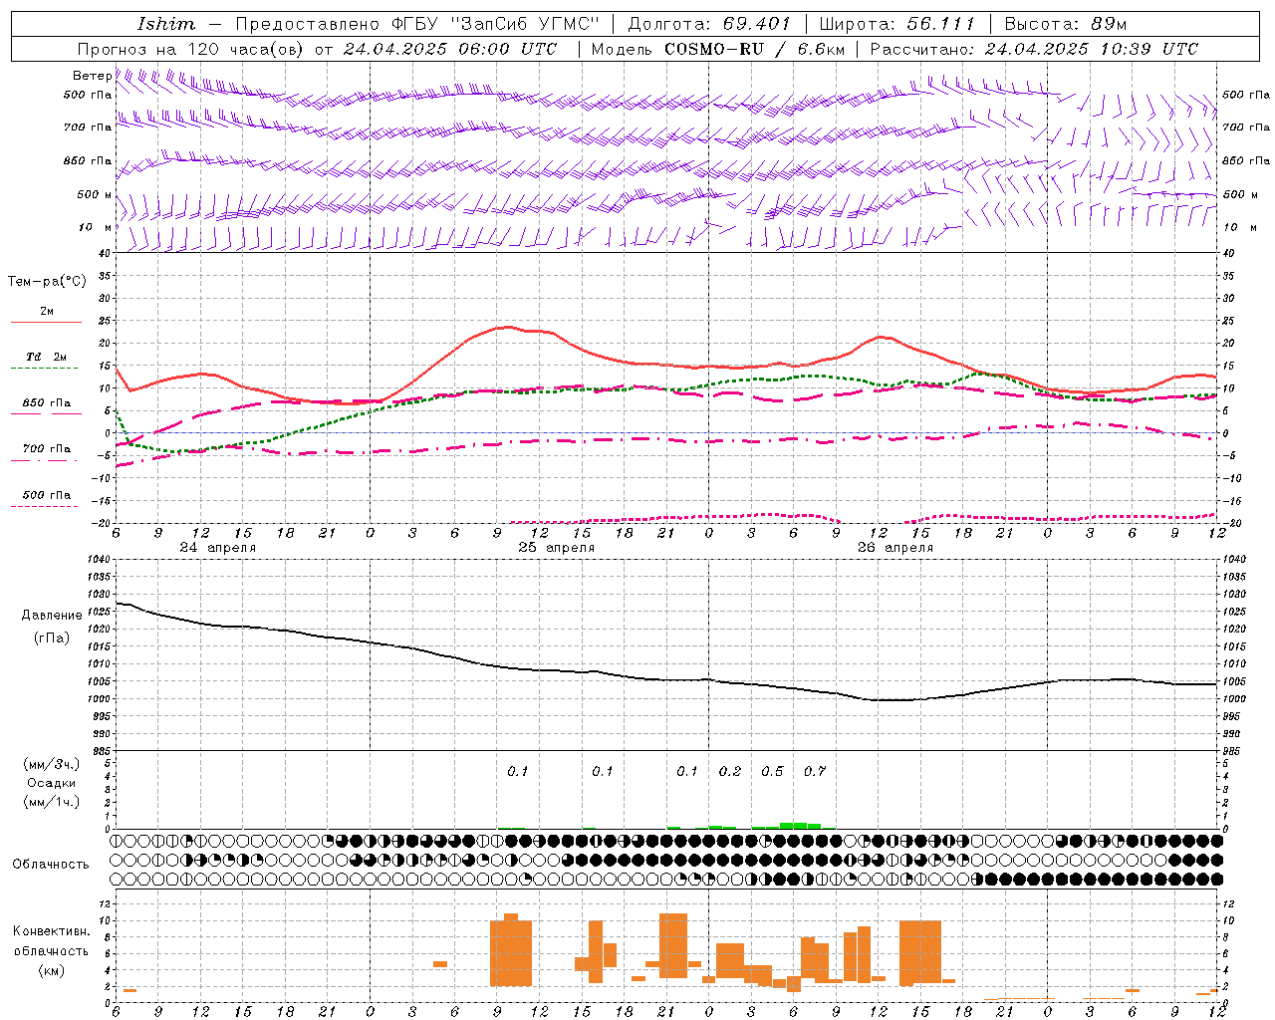Click the "(км)" convective height unit label
Image resolution: width=1275 pixels, height=1020 pixels.
(51, 970)
